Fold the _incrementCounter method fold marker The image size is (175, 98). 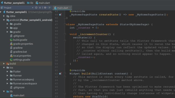point(65,34)
